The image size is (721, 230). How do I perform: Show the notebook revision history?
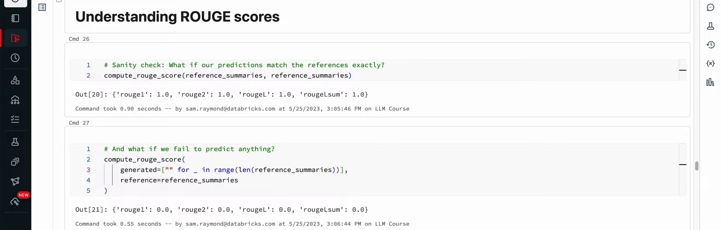click(x=710, y=45)
